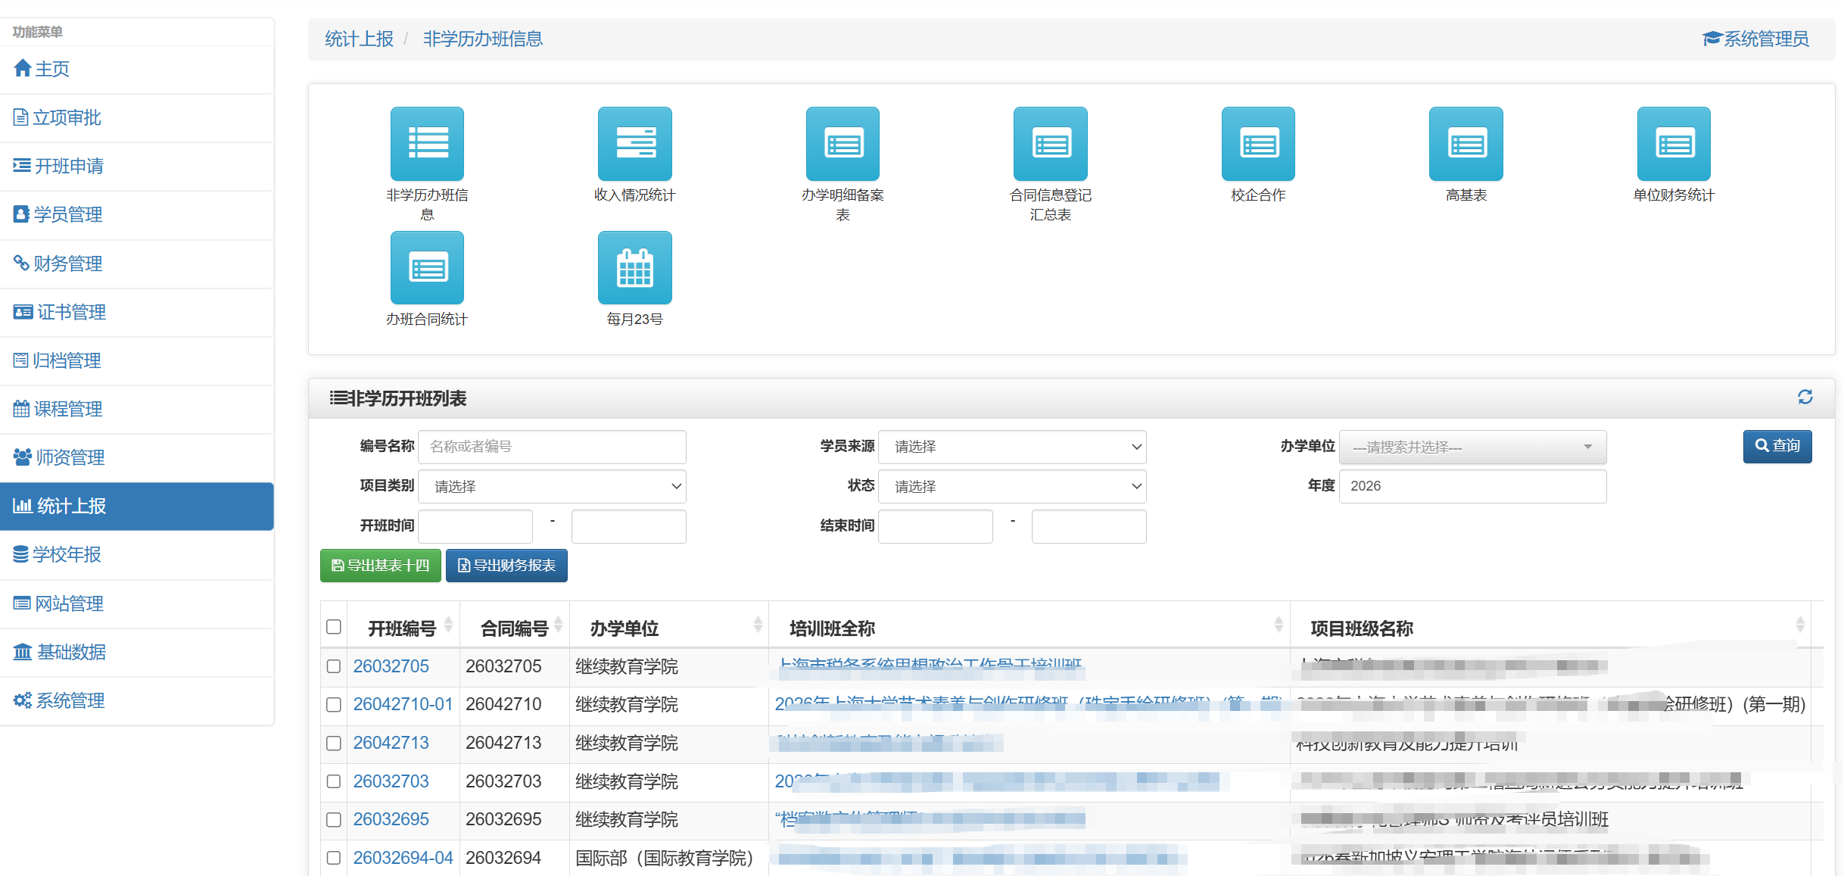The image size is (1844, 876).
Task: Click the 开班时间 start date field
Action: [x=475, y=526]
